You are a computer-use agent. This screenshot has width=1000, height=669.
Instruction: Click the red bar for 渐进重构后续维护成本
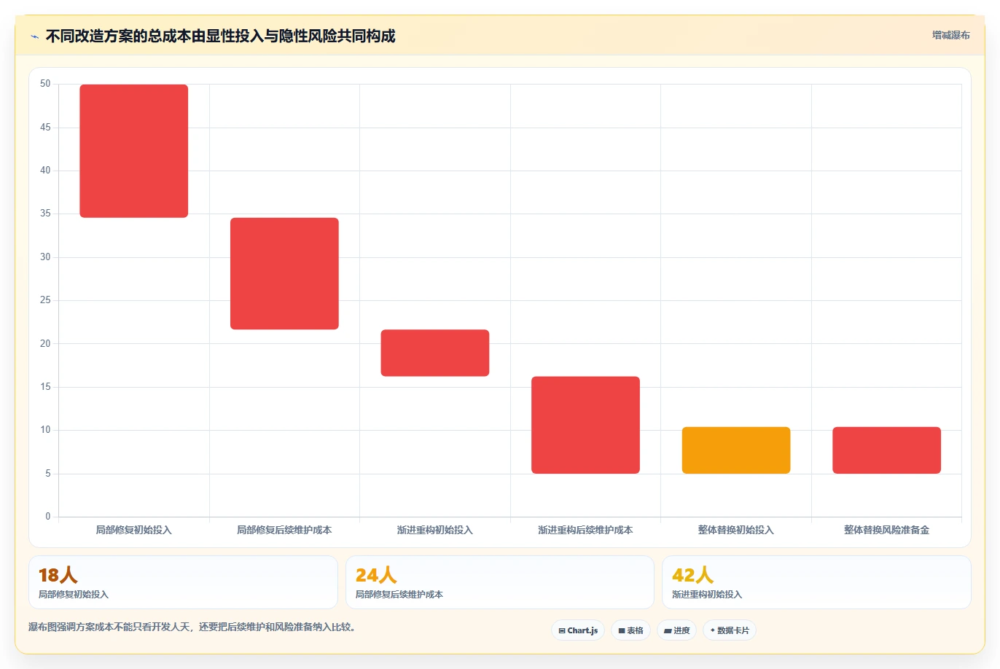585,425
